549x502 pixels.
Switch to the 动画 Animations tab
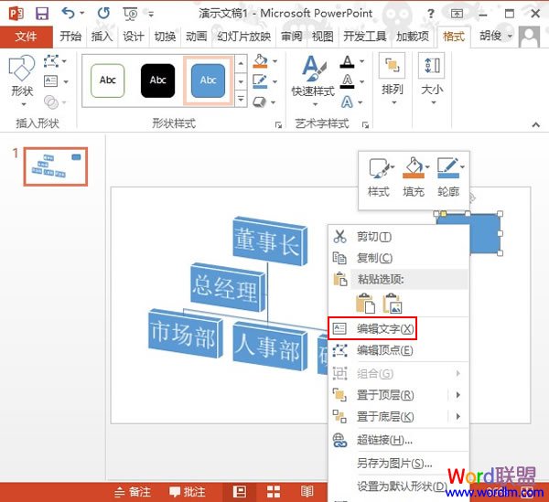[x=196, y=36]
